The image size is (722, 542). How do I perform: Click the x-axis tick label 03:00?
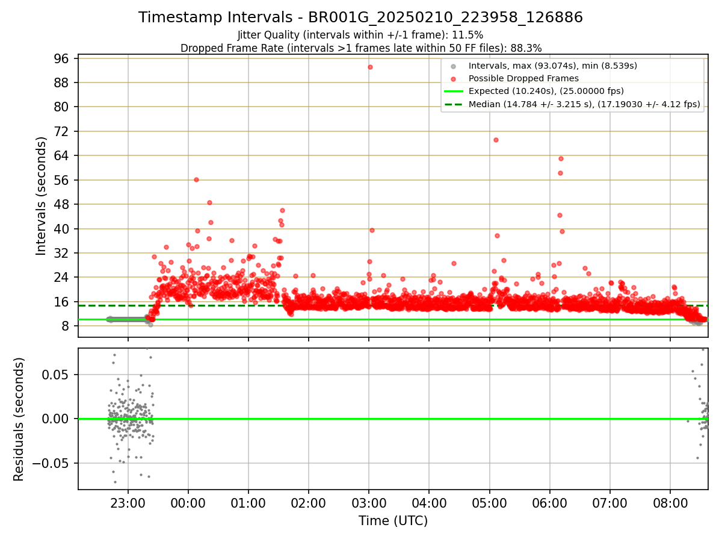pos(368,503)
